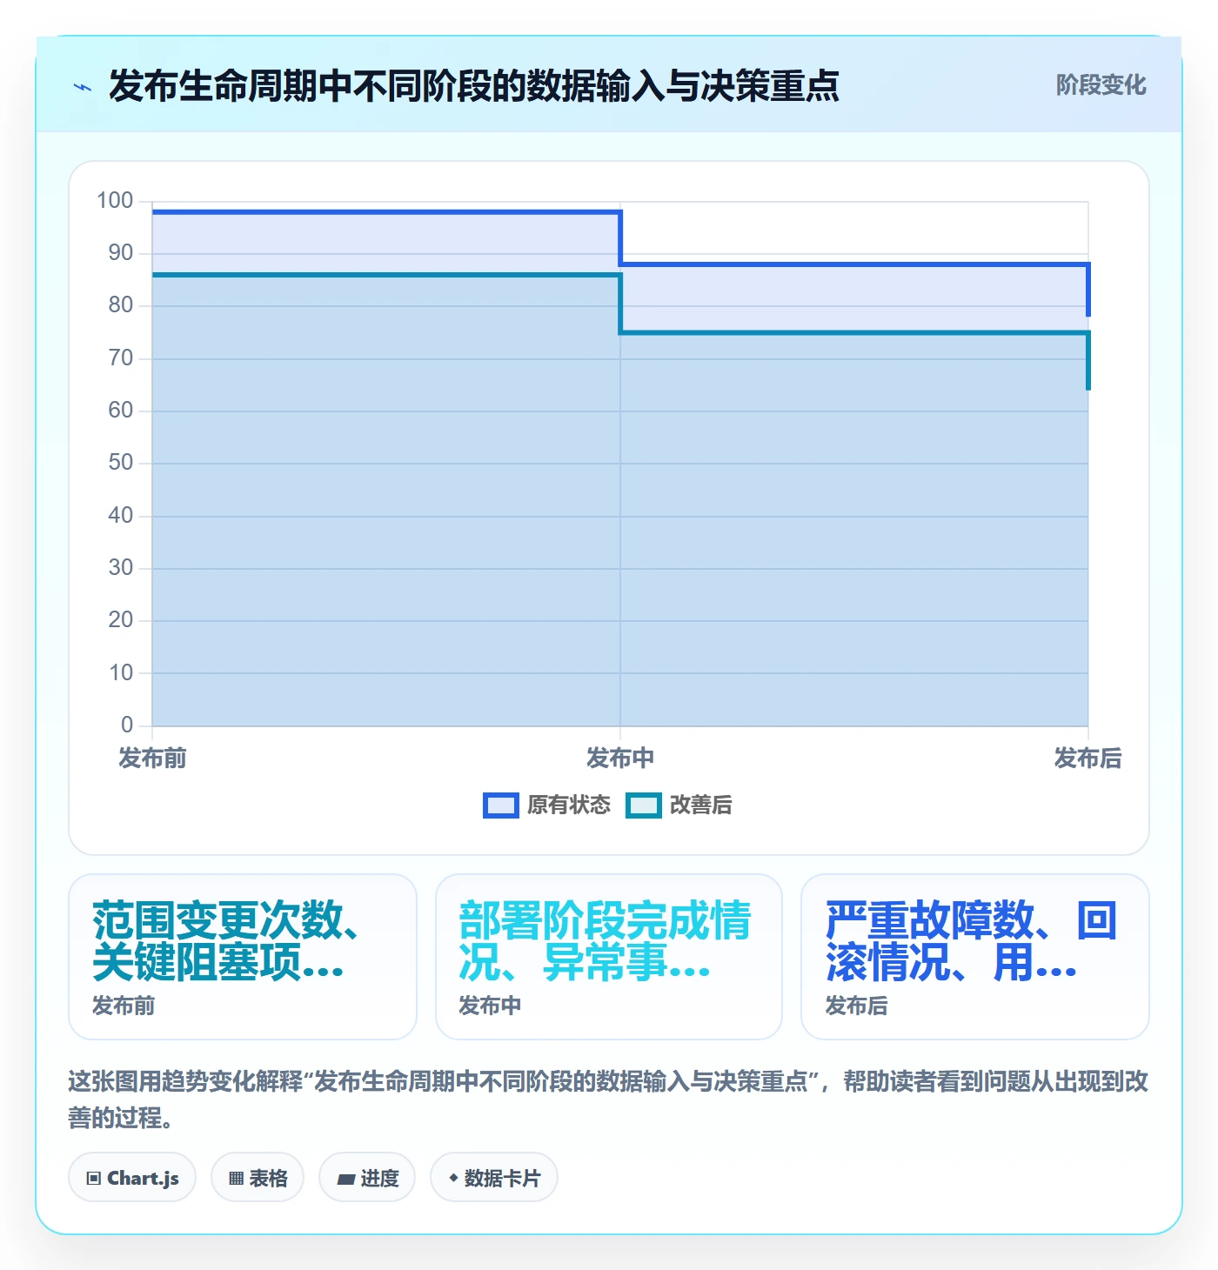The image size is (1218, 1270).
Task: Click the 0 y-axis value
Action: coord(127,725)
